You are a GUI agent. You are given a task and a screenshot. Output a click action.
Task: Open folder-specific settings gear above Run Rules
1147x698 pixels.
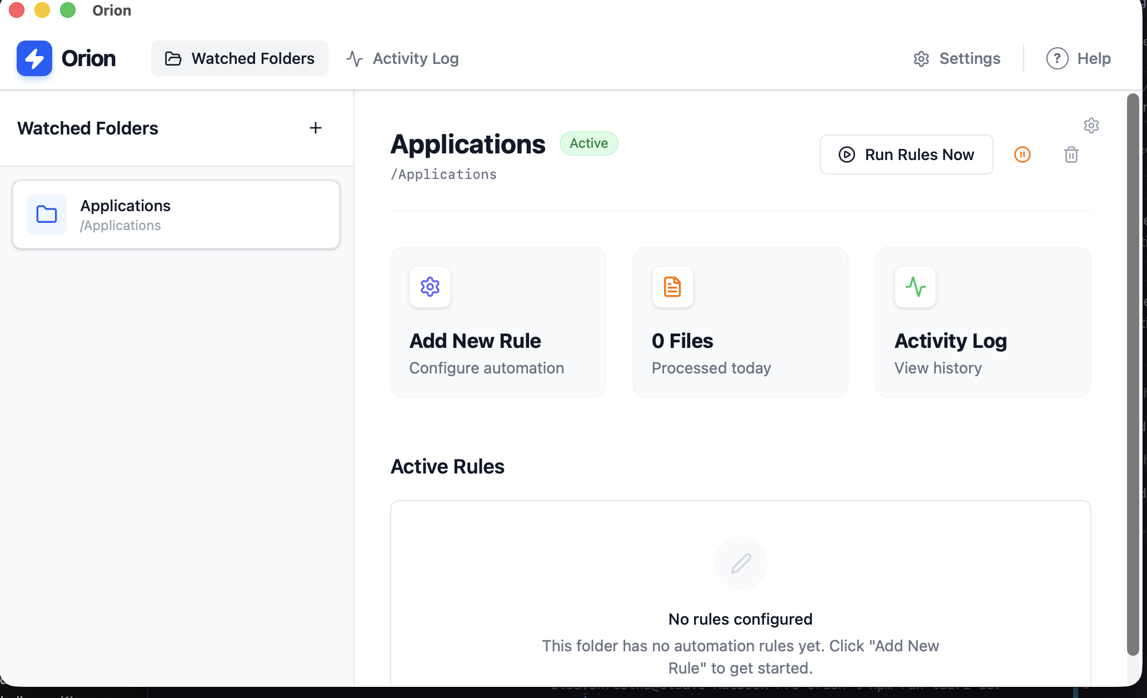point(1091,126)
